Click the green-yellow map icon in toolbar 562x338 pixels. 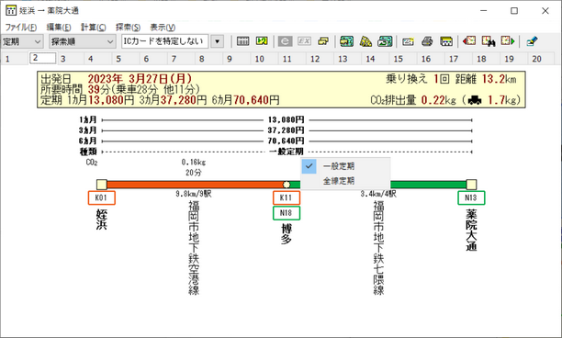(262, 41)
